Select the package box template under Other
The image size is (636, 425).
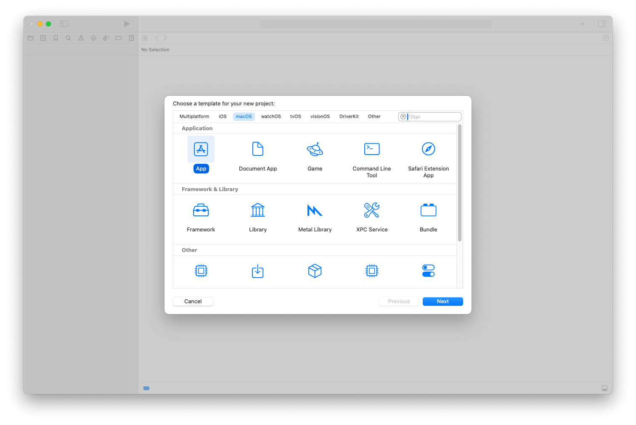(x=315, y=271)
